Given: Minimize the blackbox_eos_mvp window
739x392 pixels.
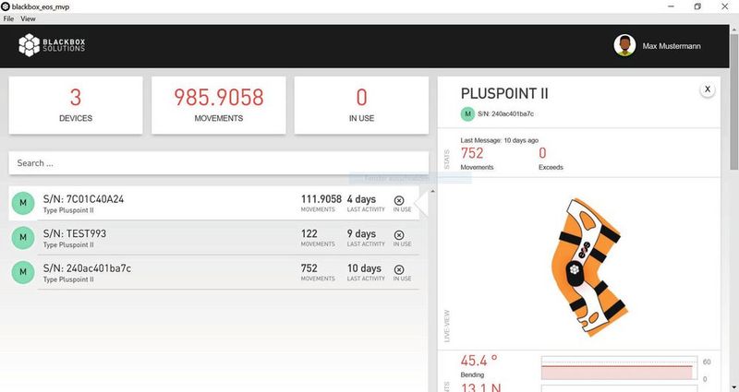Looking at the screenshot, I should (x=671, y=6).
